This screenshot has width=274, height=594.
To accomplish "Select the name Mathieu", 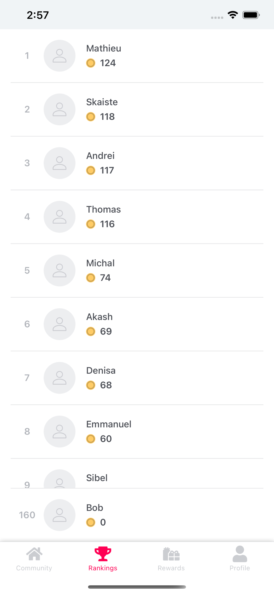I will pyautogui.click(x=103, y=48).
